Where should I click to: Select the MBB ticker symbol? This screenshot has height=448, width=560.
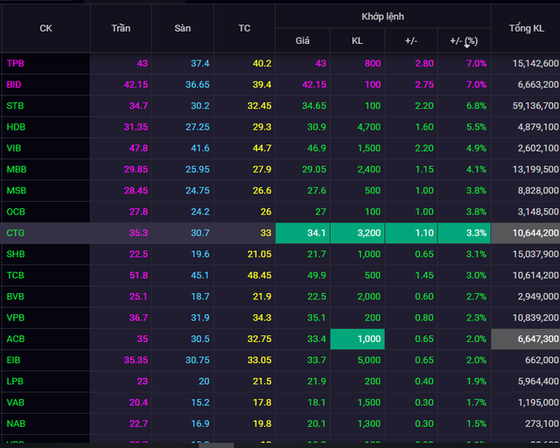pos(17,169)
